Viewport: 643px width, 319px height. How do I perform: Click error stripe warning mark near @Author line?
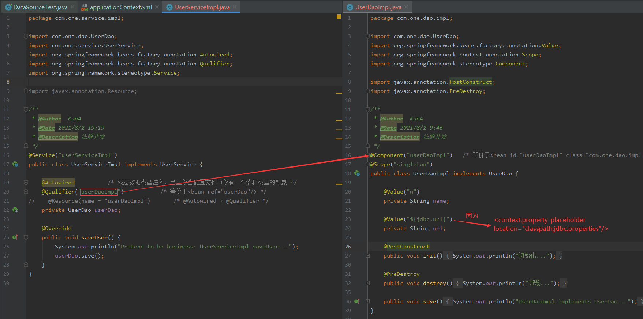pos(339,120)
